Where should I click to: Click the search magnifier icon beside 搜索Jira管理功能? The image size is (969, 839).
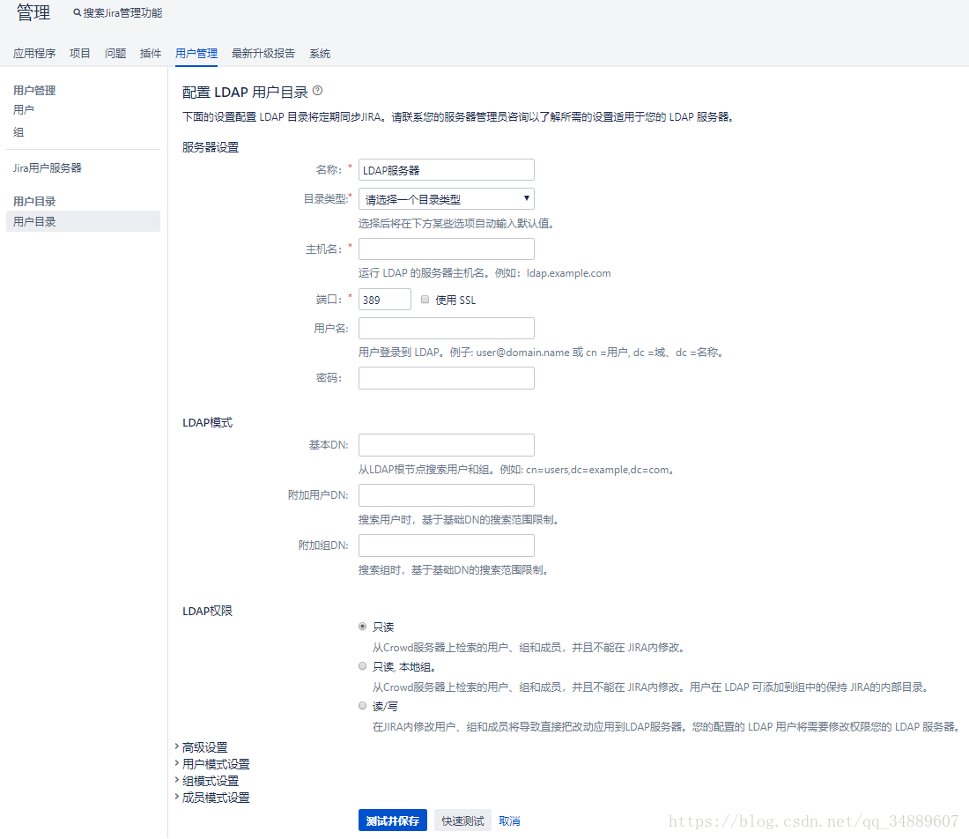[78, 12]
